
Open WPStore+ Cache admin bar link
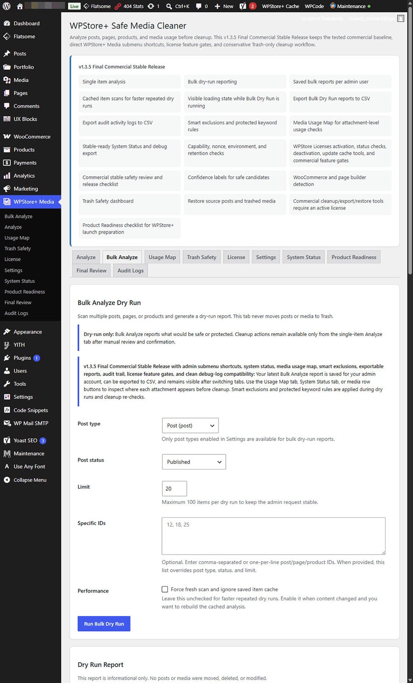[280, 6]
